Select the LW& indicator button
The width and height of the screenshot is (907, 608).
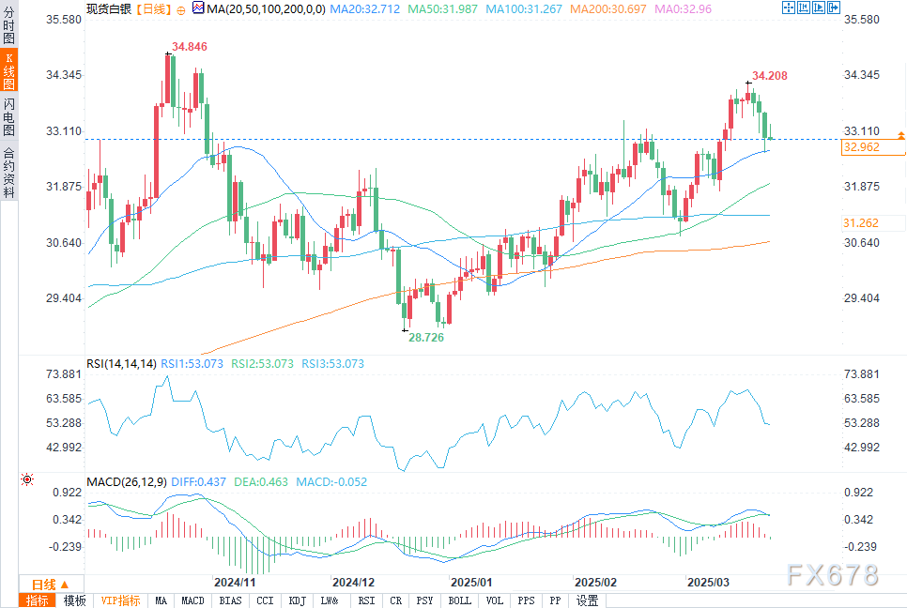330,600
